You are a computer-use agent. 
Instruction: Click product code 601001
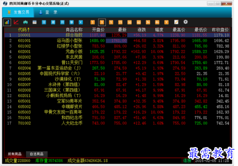[x=24, y=40]
